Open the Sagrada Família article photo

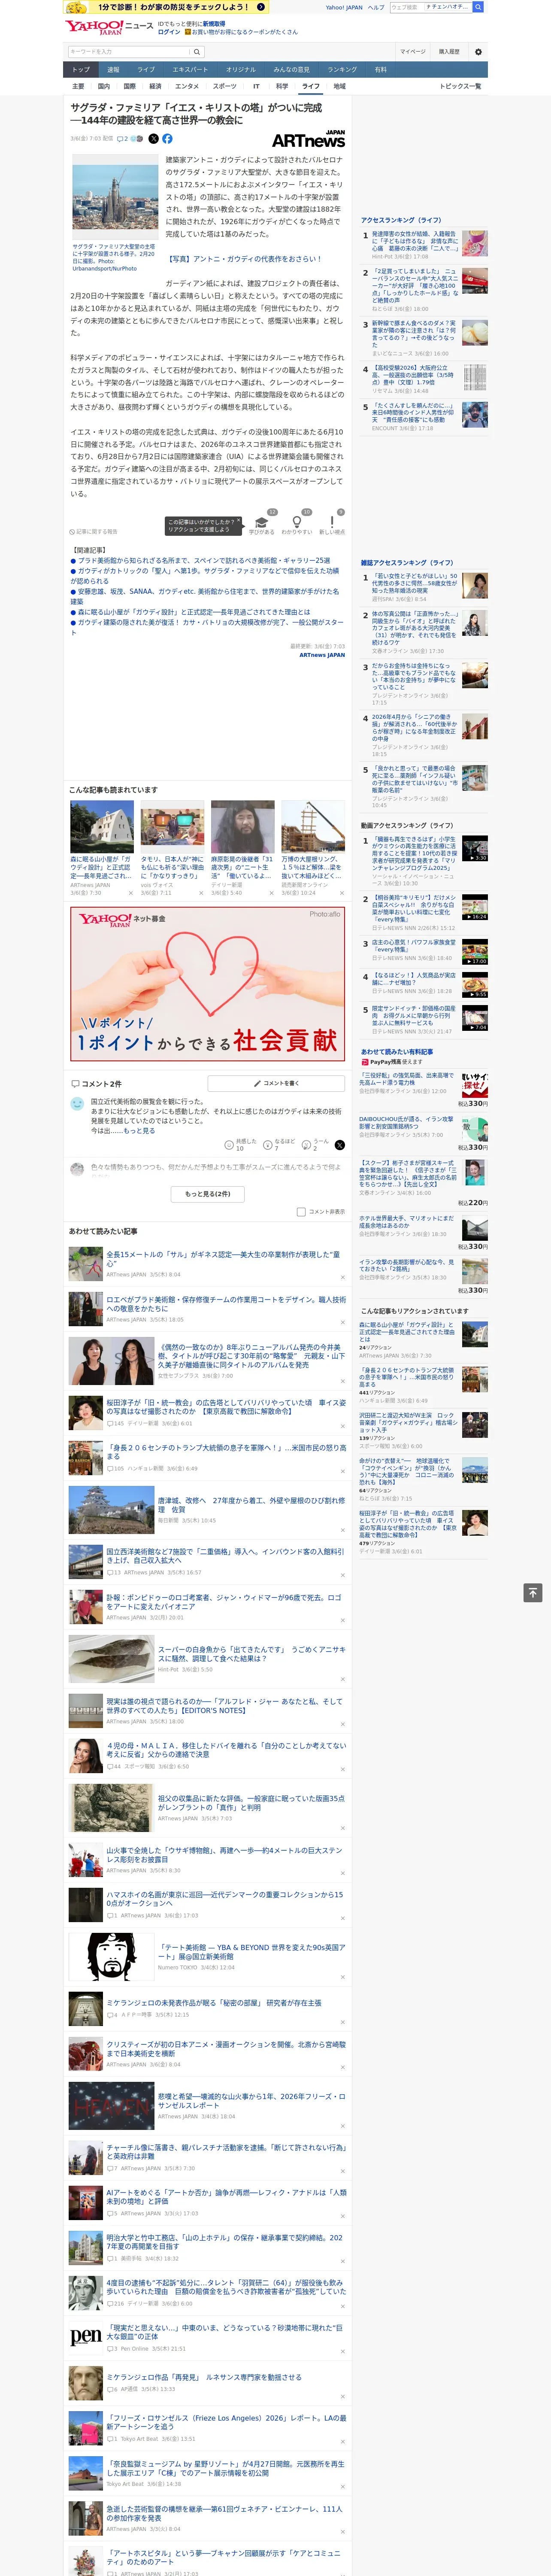tap(114, 198)
